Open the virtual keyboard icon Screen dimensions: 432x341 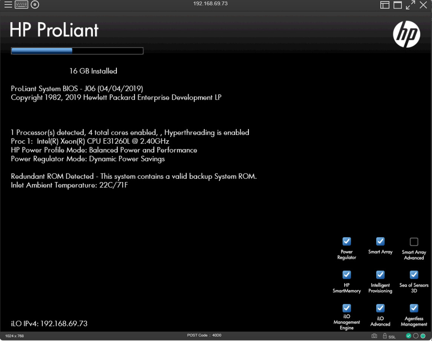(x=21, y=5)
